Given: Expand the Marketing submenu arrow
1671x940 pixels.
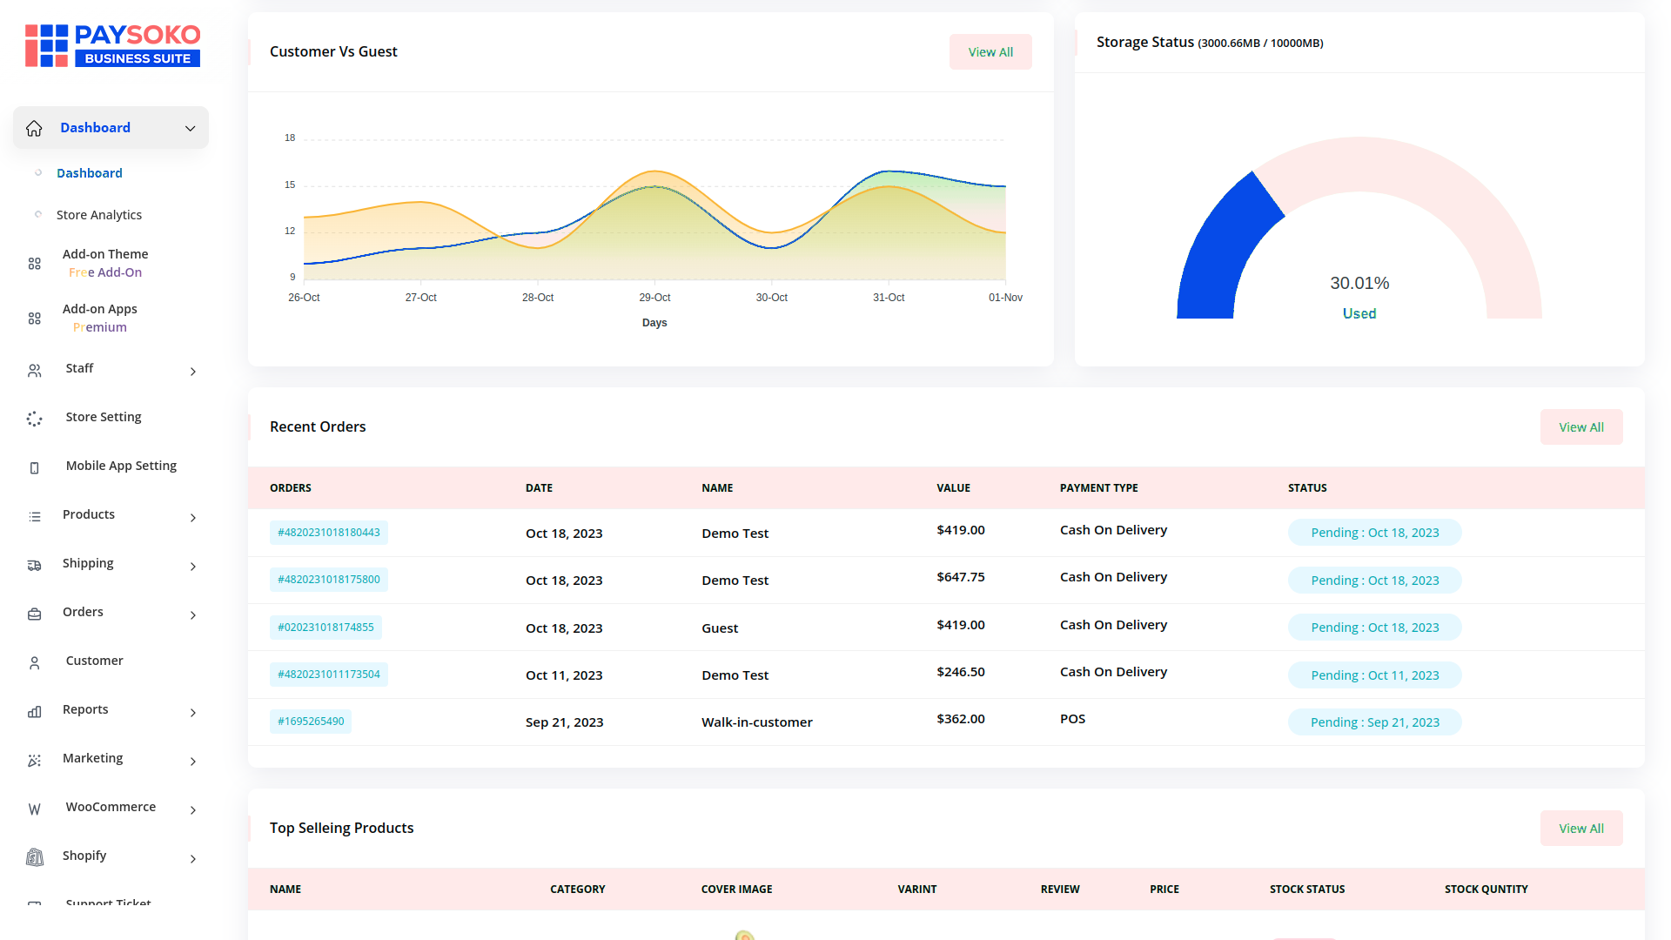Looking at the screenshot, I should point(192,762).
